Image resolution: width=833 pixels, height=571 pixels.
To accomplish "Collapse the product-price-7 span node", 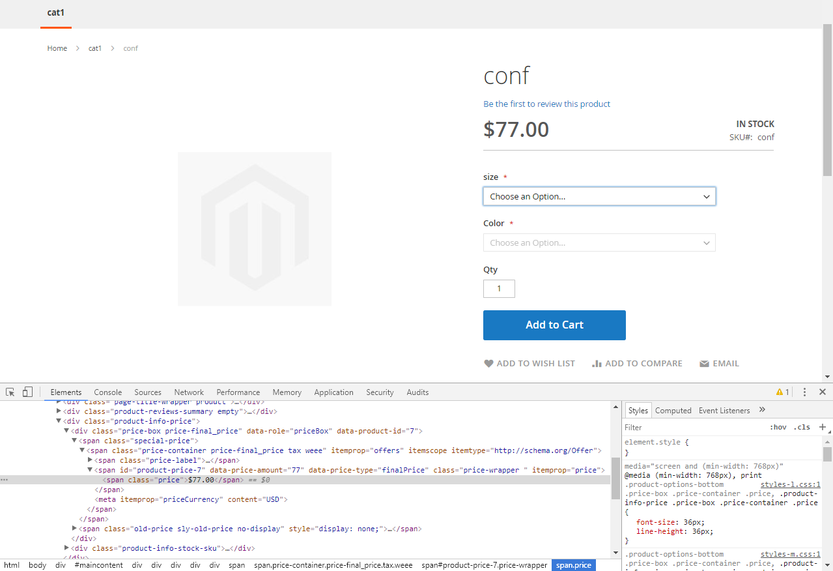I will [x=90, y=470].
